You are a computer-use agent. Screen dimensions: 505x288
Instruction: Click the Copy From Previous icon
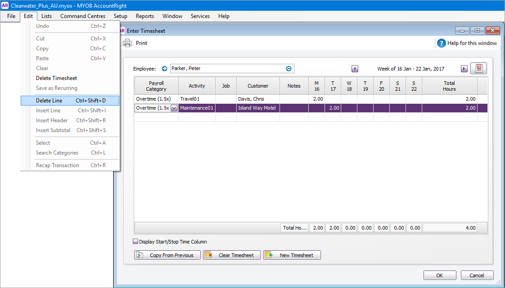140,255
